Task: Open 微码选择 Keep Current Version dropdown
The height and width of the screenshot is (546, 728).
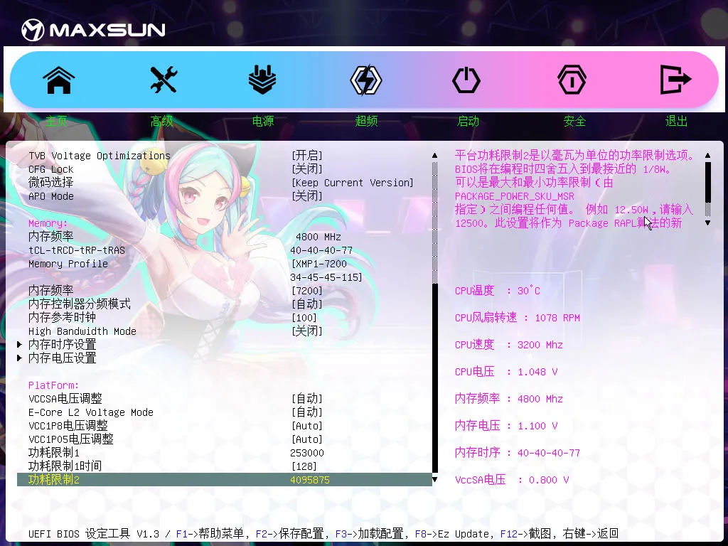Action: pyautogui.click(x=352, y=183)
